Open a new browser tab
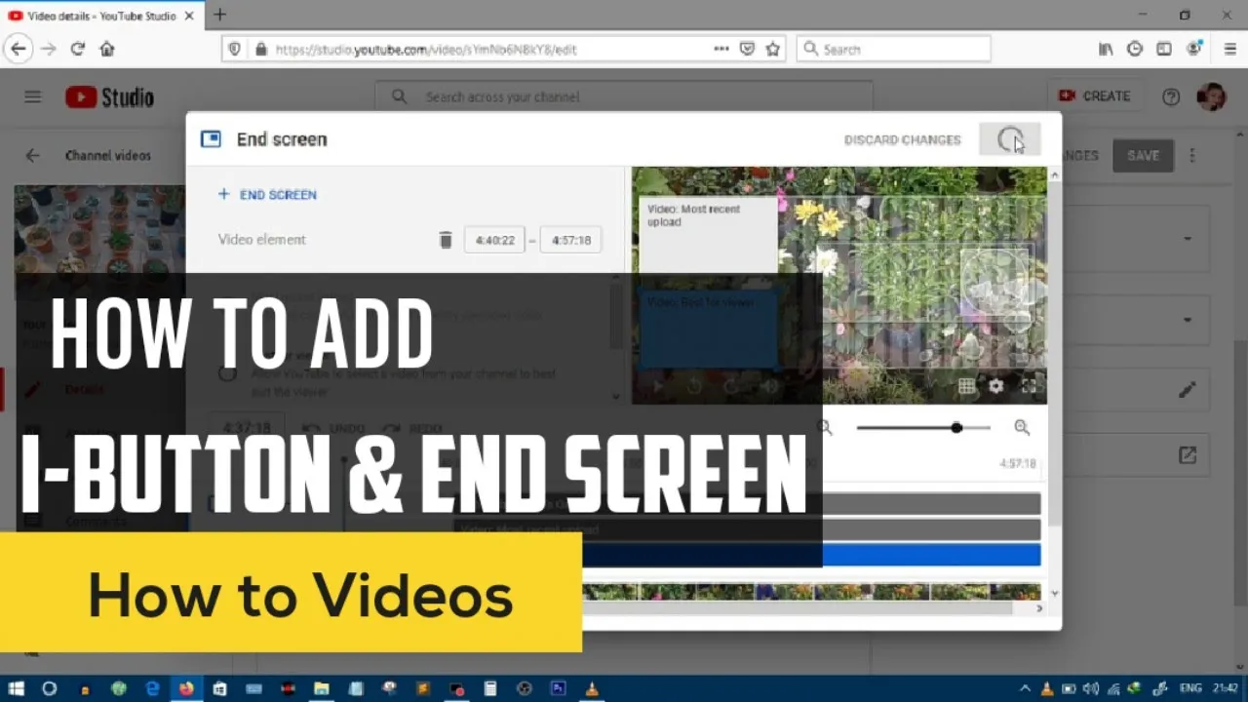Screen dimensions: 1248x702 coord(220,15)
